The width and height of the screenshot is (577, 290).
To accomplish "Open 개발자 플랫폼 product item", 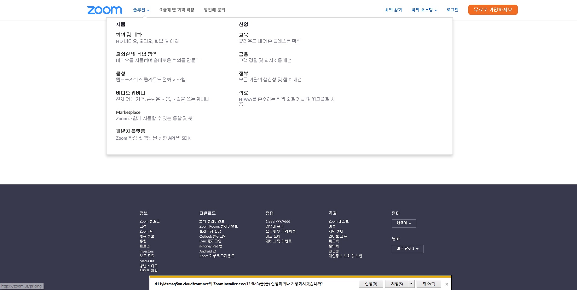I will pyautogui.click(x=130, y=131).
